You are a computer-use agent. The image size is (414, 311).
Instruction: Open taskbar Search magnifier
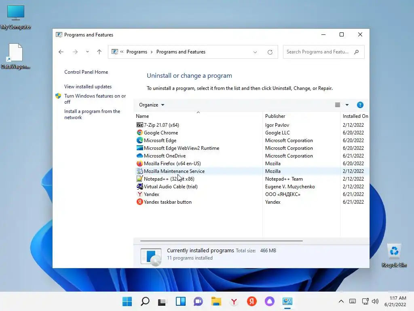[x=145, y=301]
